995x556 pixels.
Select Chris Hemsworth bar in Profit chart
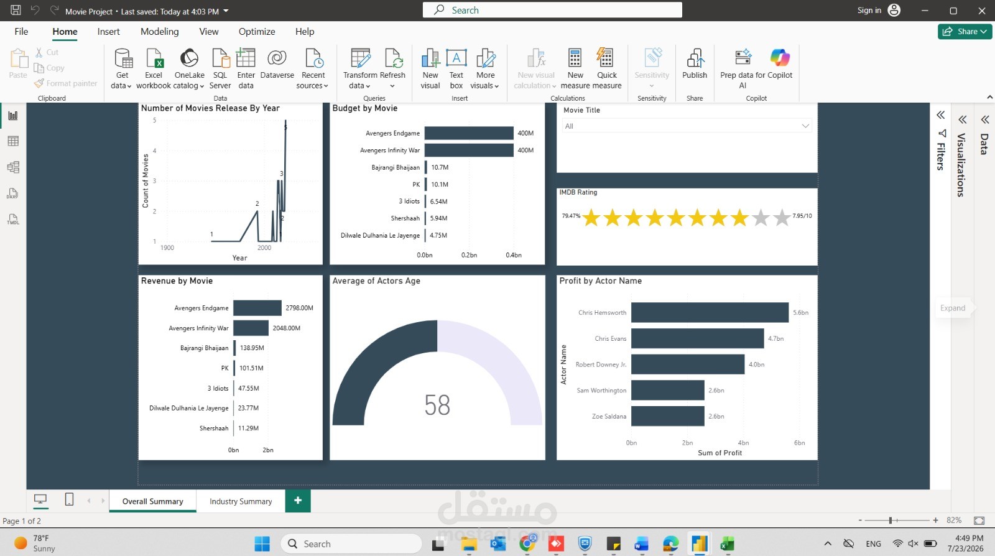(x=710, y=313)
